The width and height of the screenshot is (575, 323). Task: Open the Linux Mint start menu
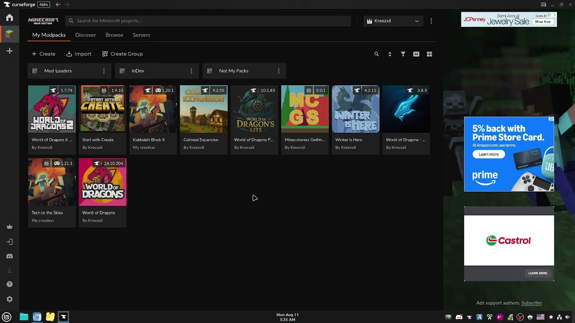pyautogui.click(x=7, y=317)
